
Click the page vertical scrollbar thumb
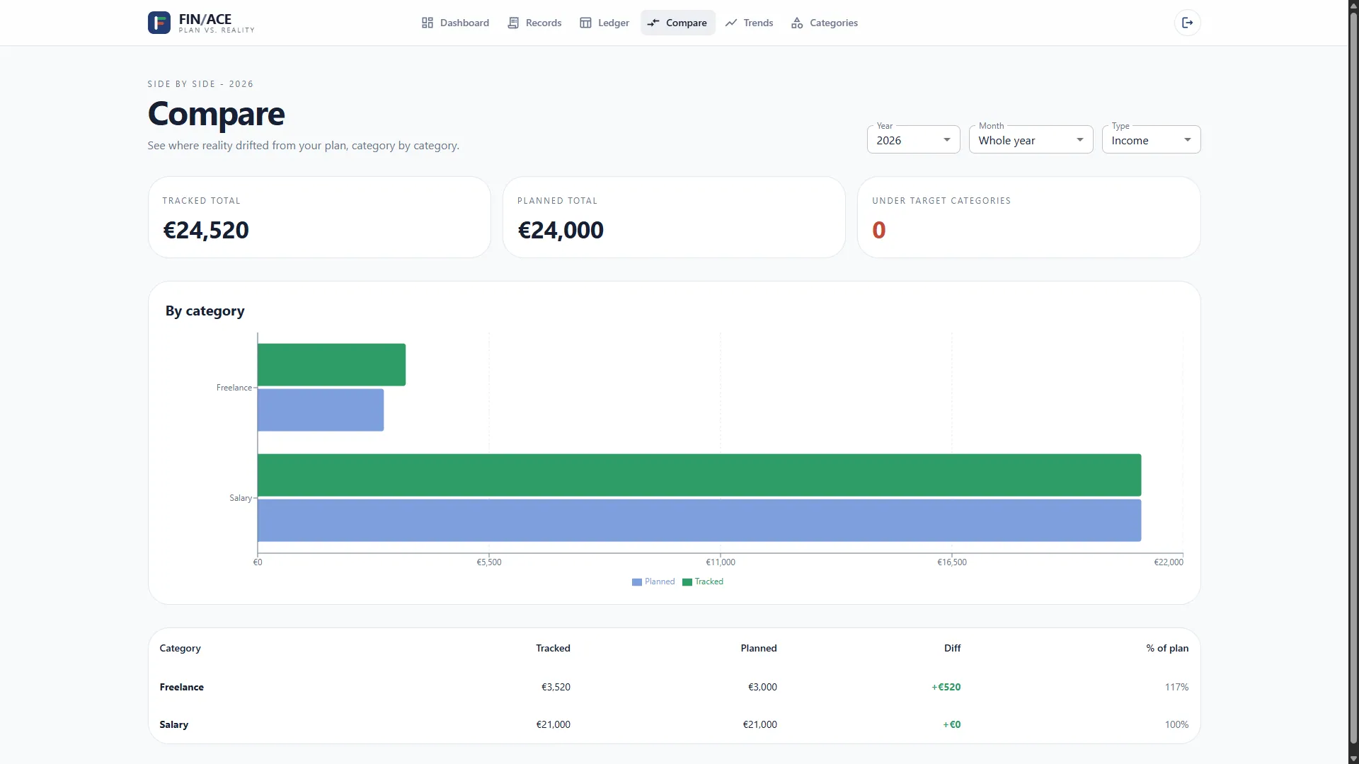tap(1353, 378)
